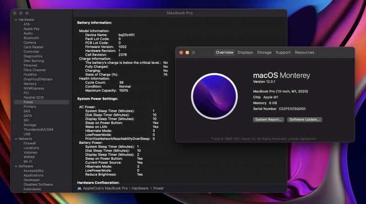The height and width of the screenshot is (204, 366).
Task: Select Apple Pay in the sidebar
Action: pos(32,29)
